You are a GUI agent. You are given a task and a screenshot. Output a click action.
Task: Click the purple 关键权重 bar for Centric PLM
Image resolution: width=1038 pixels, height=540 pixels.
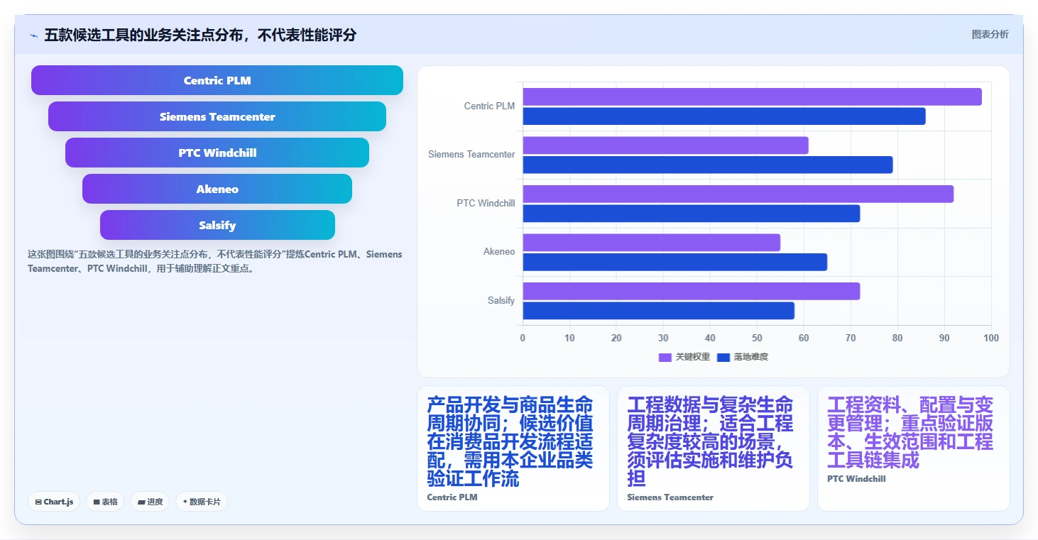pos(753,97)
